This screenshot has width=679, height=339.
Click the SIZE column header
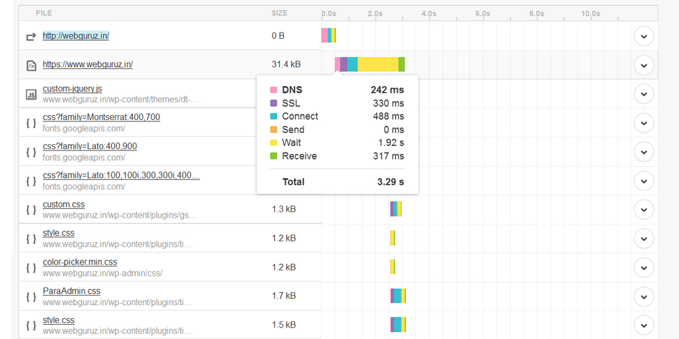279,13
